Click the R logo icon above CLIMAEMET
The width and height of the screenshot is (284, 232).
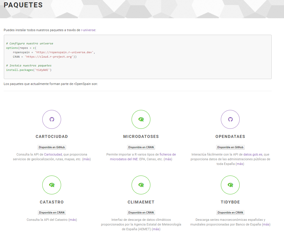141,185
